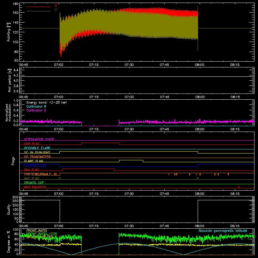258x258 pixels.
Task: Click the 3.6 tick on Roll period axis
Action: coord(16,91)
